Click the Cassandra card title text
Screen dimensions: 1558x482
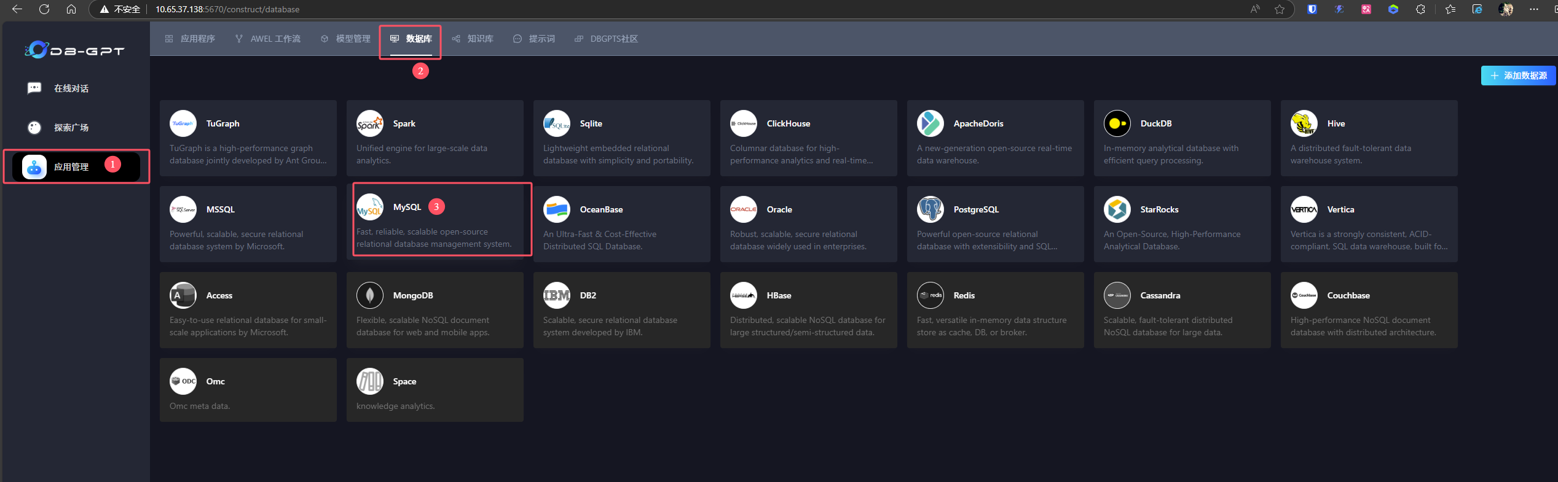(1160, 295)
